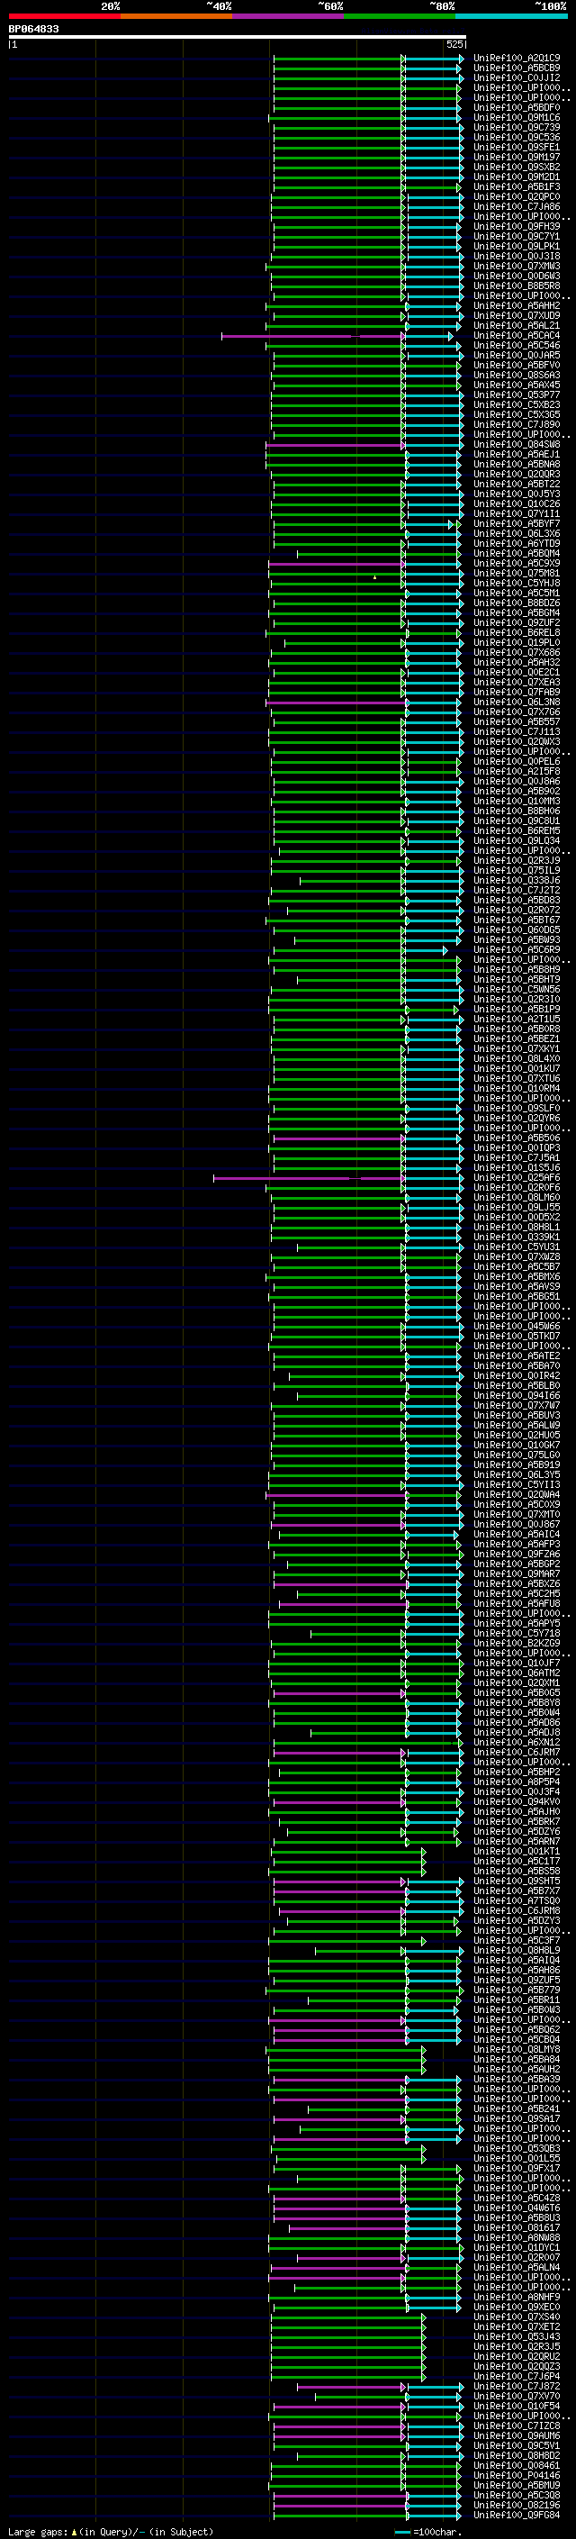The width and height of the screenshot is (576, 2539).
Task: Select the UniRef100_Q2HU05 label
Action: (517, 1435)
